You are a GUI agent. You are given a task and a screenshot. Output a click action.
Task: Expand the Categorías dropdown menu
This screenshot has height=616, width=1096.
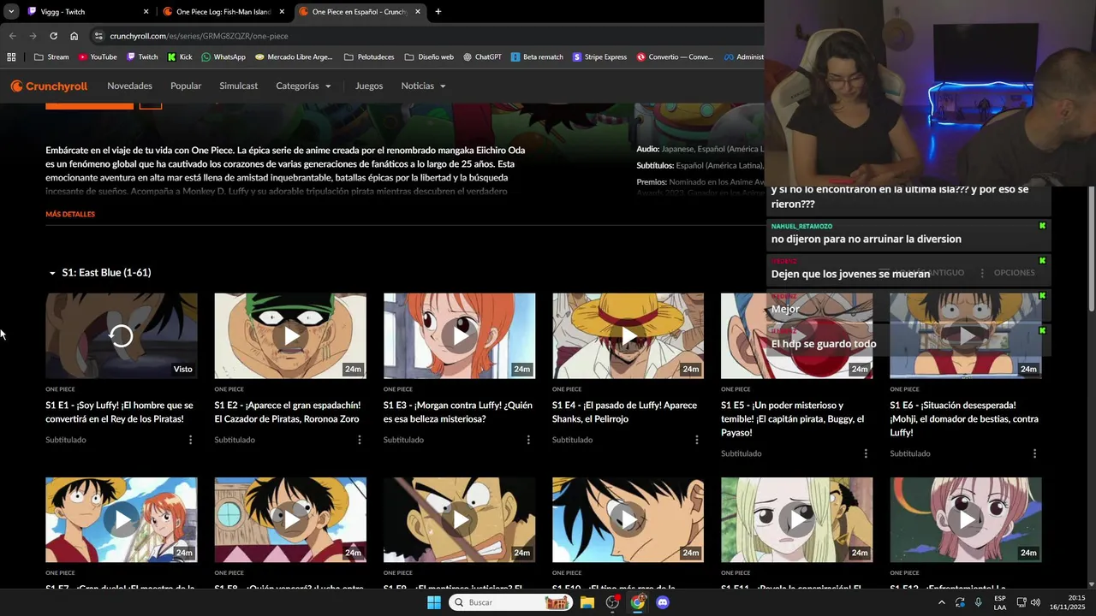pos(303,86)
